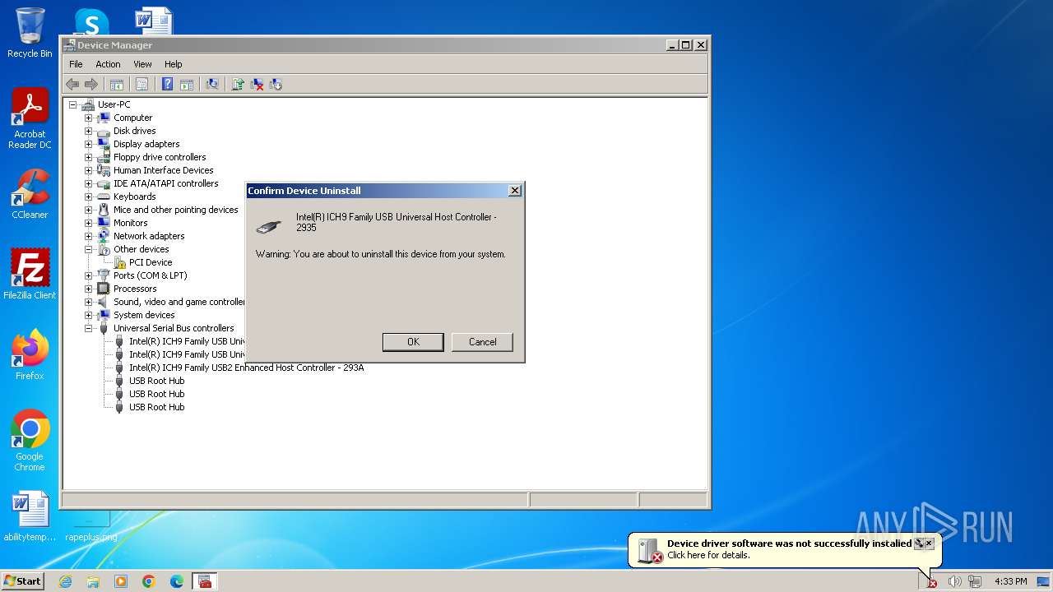Click the Keyboards category icon
The width and height of the screenshot is (1053, 592).
click(104, 197)
